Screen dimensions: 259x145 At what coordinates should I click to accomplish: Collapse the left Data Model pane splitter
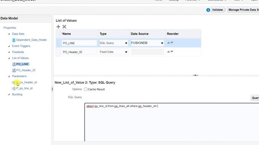52,89
